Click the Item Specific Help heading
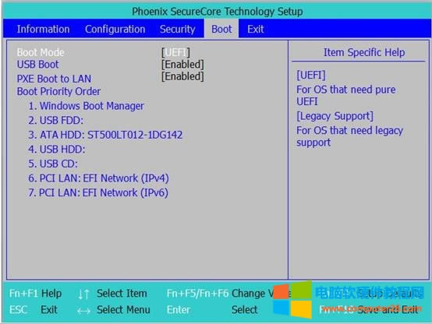 364,52
